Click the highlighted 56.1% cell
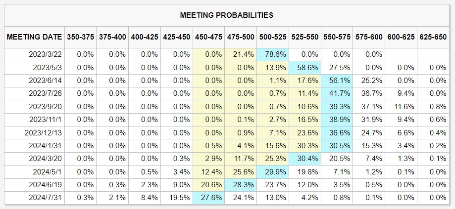Screen dimensions: 455x209 point(337,80)
